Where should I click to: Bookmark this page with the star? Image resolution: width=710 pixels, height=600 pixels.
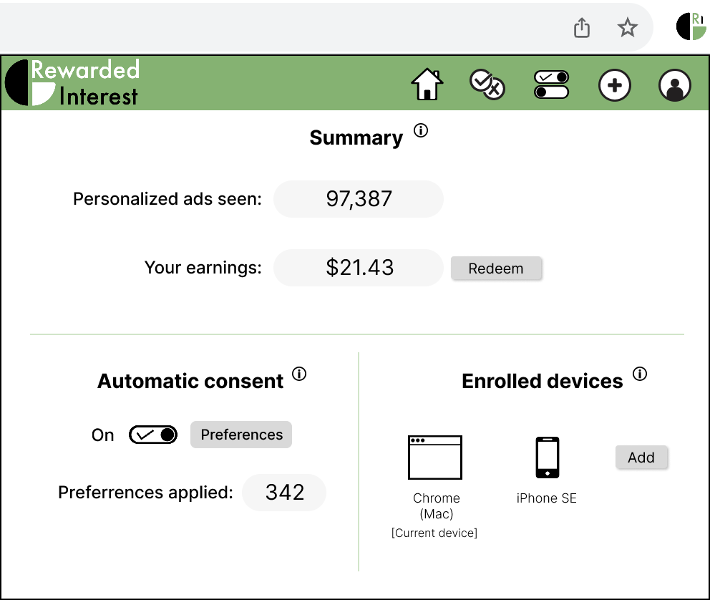point(628,27)
